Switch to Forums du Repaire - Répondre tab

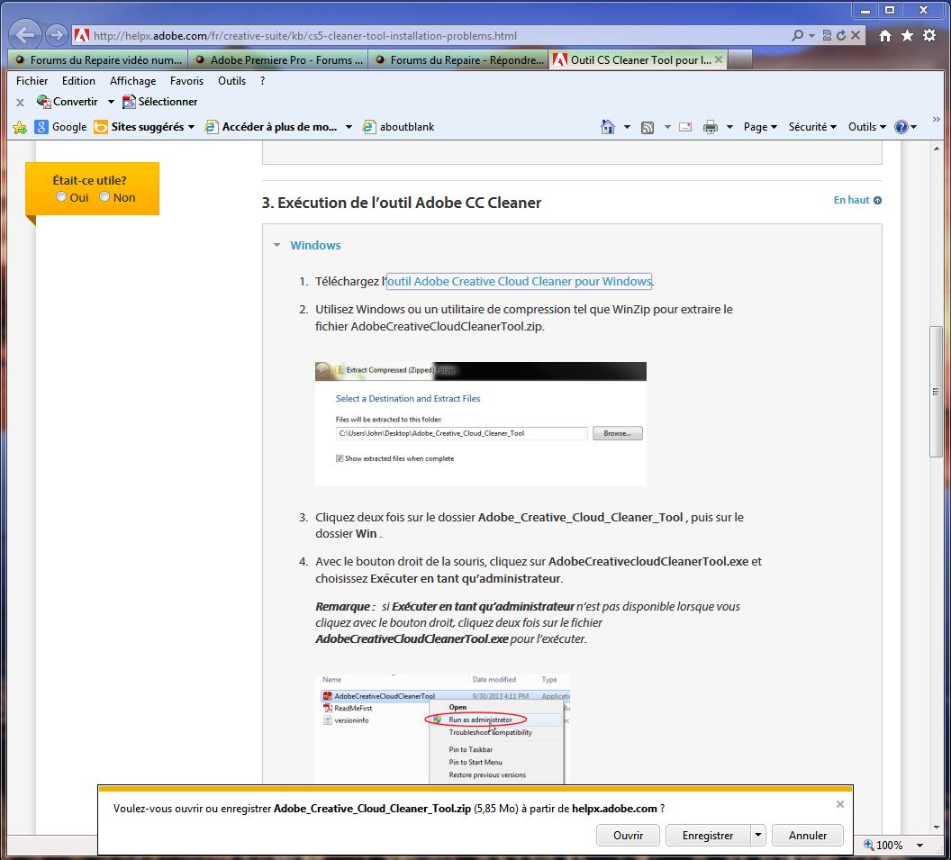click(458, 59)
